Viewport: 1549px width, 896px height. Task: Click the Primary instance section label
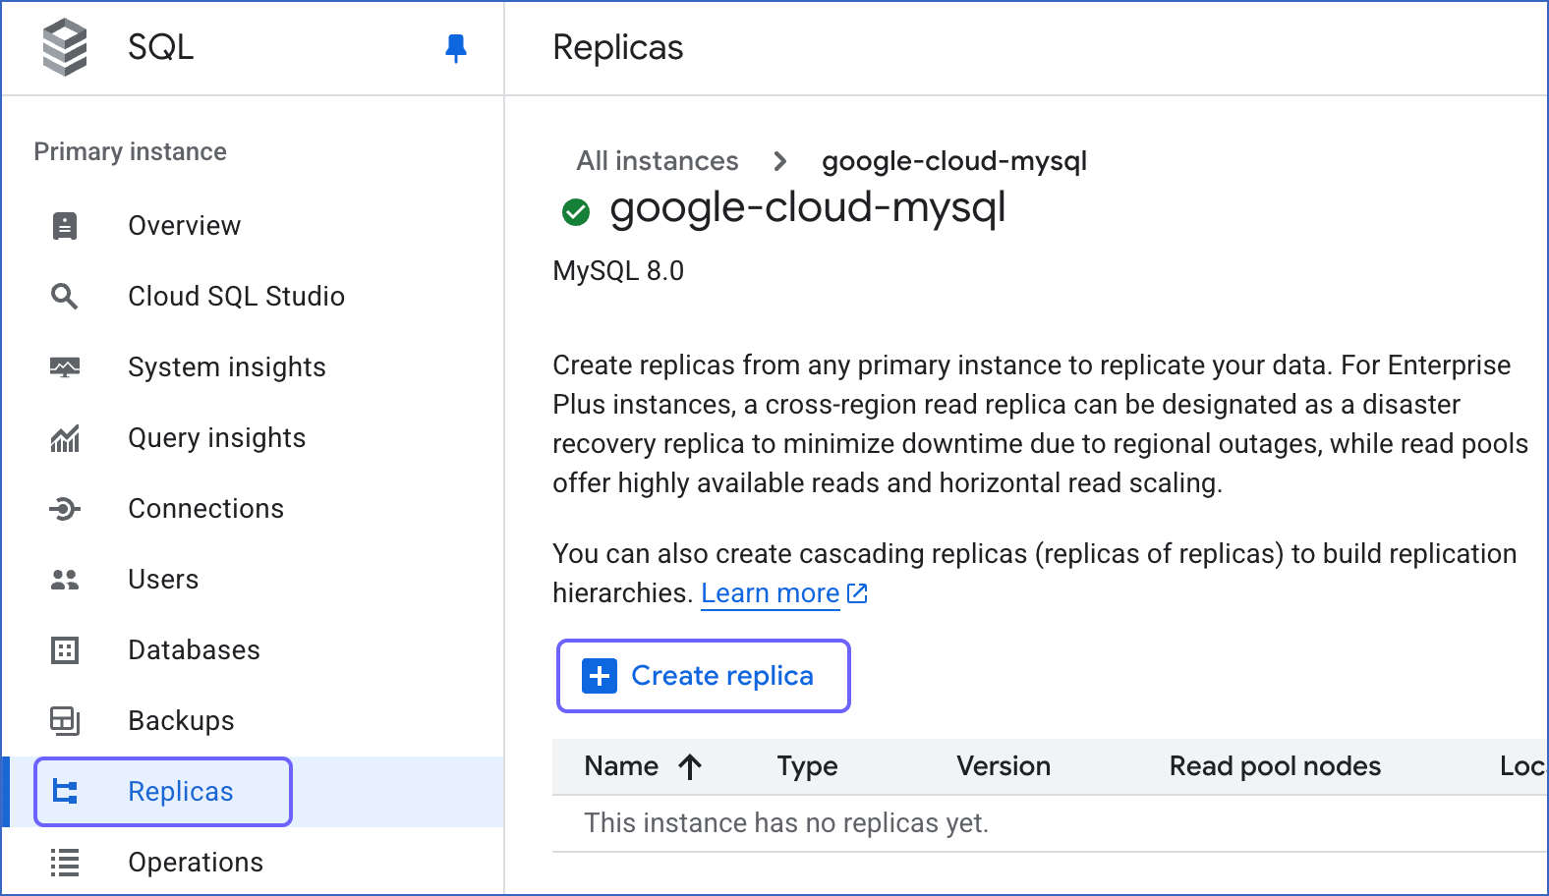pyautogui.click(x=131, y=151)
